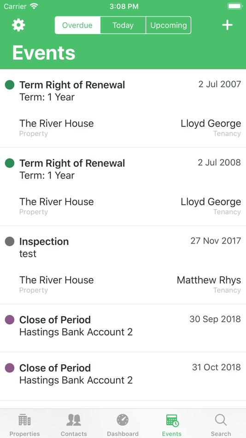Viewport: 246px width, 438px height.
Task: Switch to the Today segment
Action: coord(123,25)
